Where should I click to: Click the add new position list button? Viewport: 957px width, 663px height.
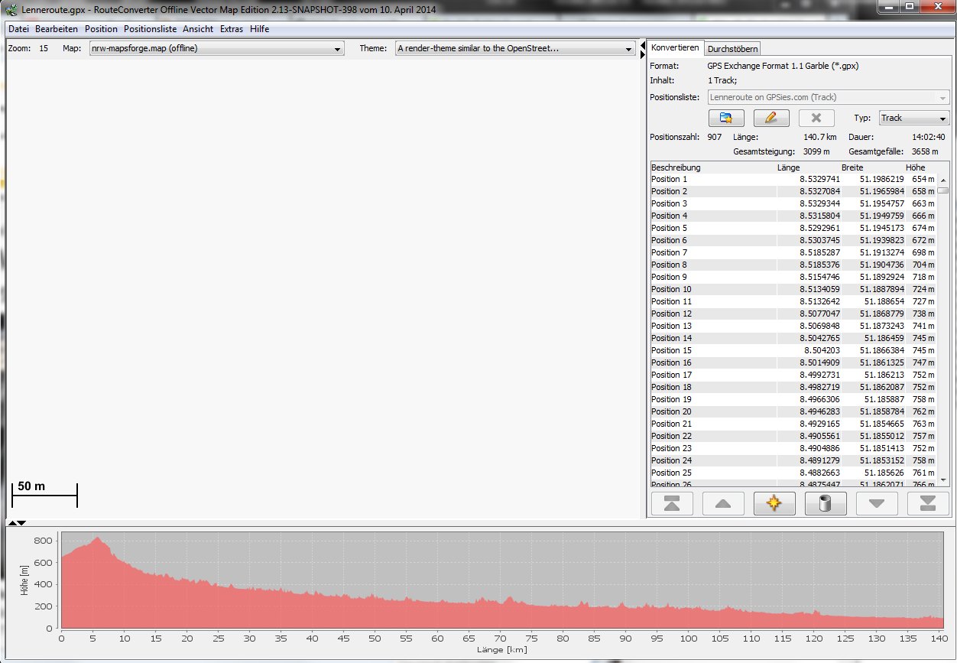coord(726,118)
